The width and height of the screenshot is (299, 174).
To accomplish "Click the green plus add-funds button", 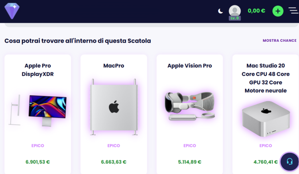I will click(x=278, y=11).
